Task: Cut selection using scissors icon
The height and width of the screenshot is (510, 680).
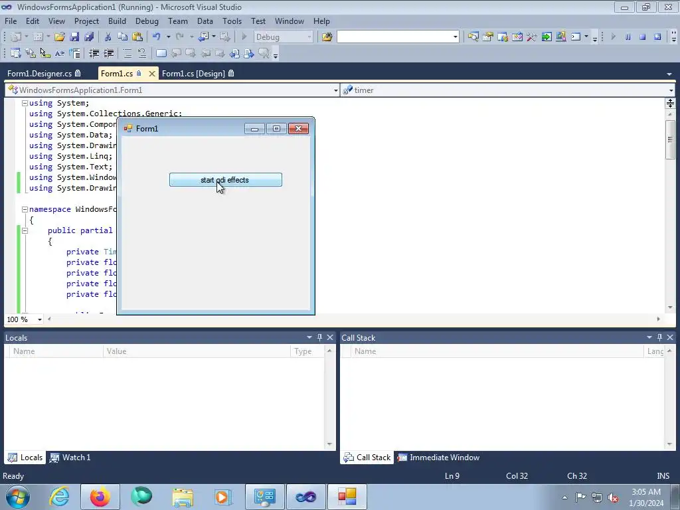Action: [x=108, y=37]
